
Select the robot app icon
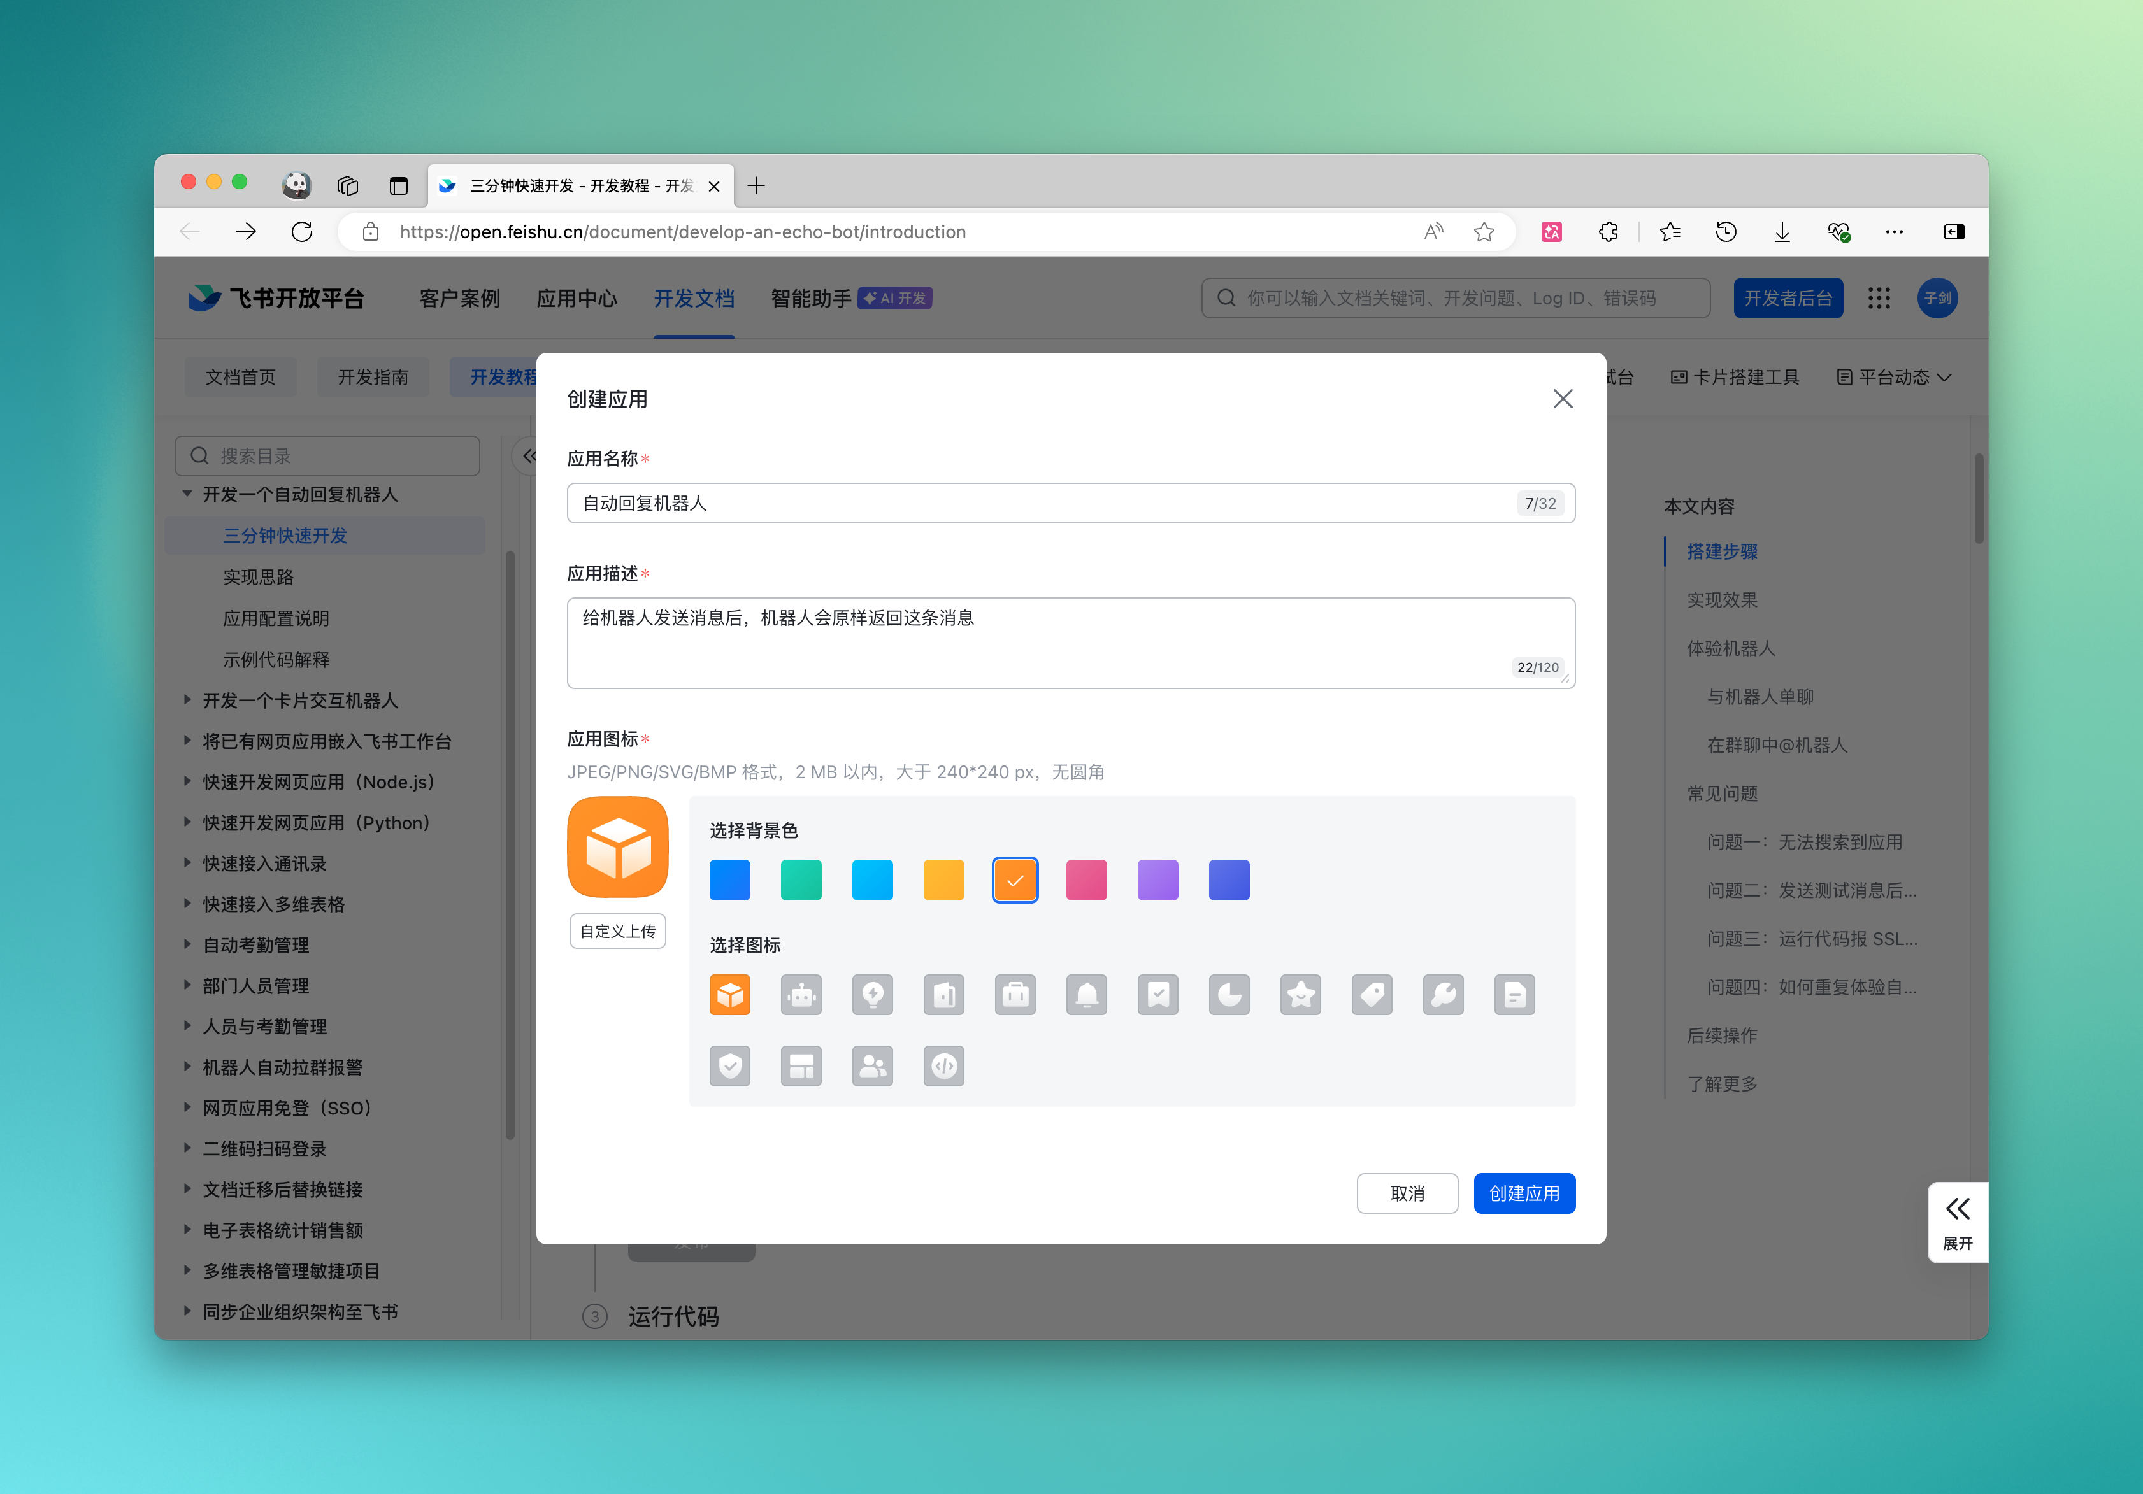point(801,995)
